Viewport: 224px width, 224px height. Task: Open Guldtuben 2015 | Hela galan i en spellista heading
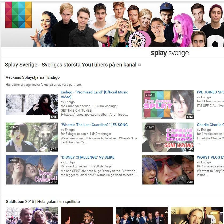coord(43,202)
